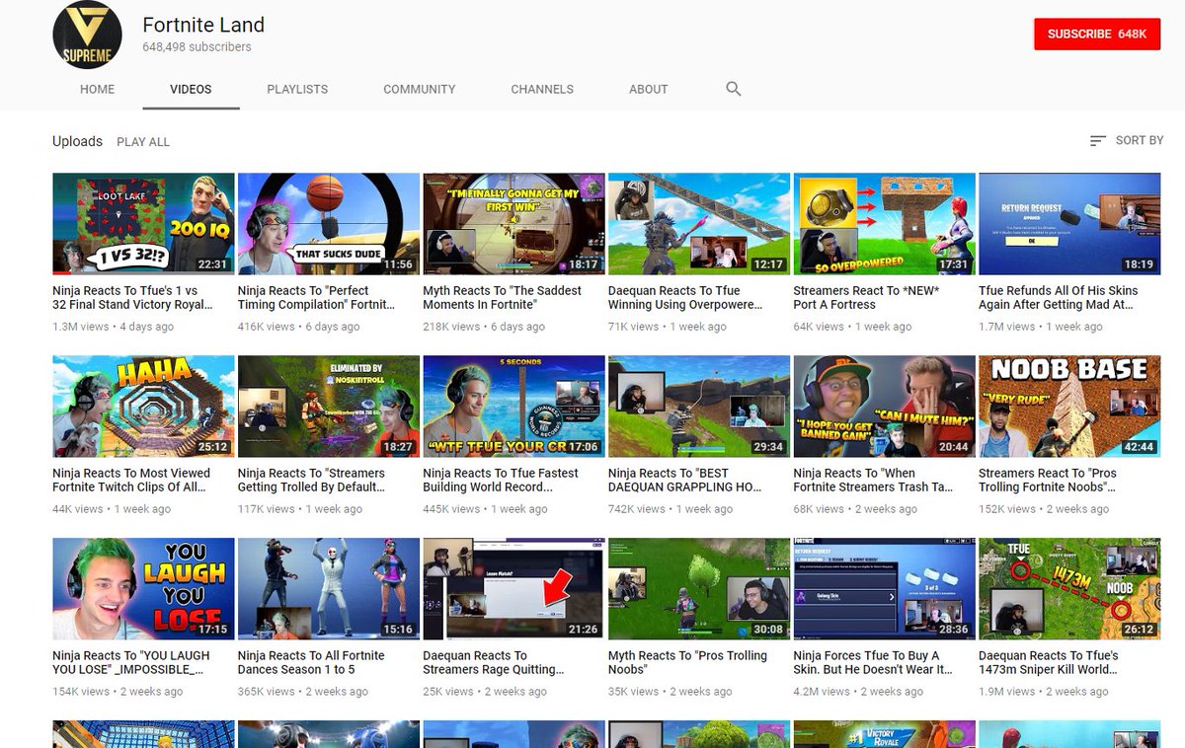Screen dimensions: 1185x748
Task: Click title 'Daequan Reacts To Tfue Winning'
Action: (x=685, y=298)
